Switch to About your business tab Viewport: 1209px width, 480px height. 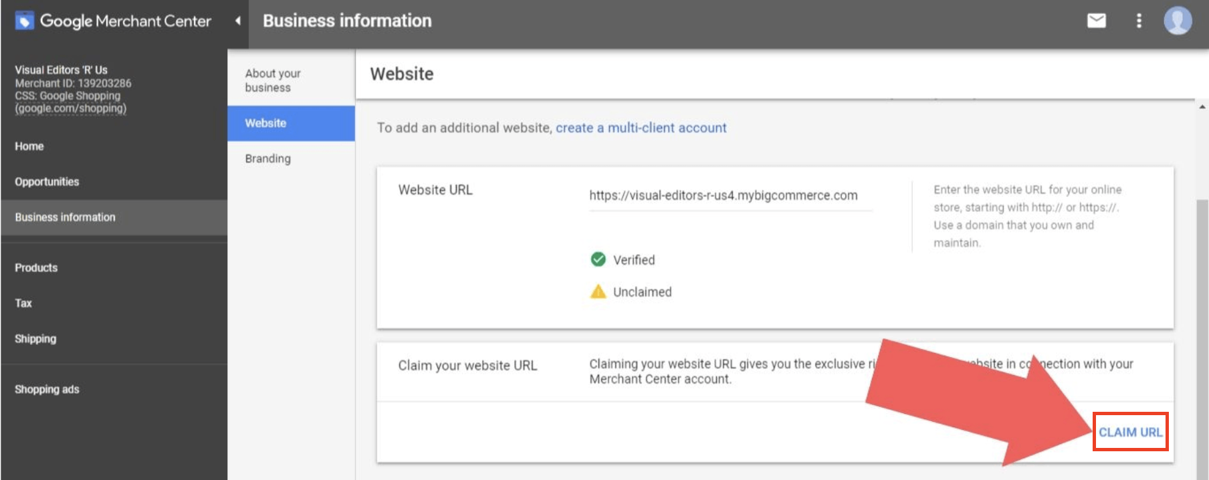pyautogui.click(x=273, y=80)
